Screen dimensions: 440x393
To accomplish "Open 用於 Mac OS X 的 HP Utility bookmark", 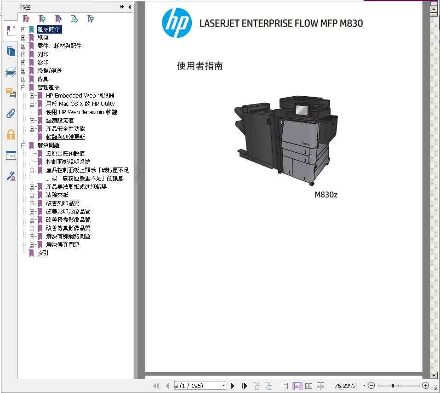I will tap(80, 104).
